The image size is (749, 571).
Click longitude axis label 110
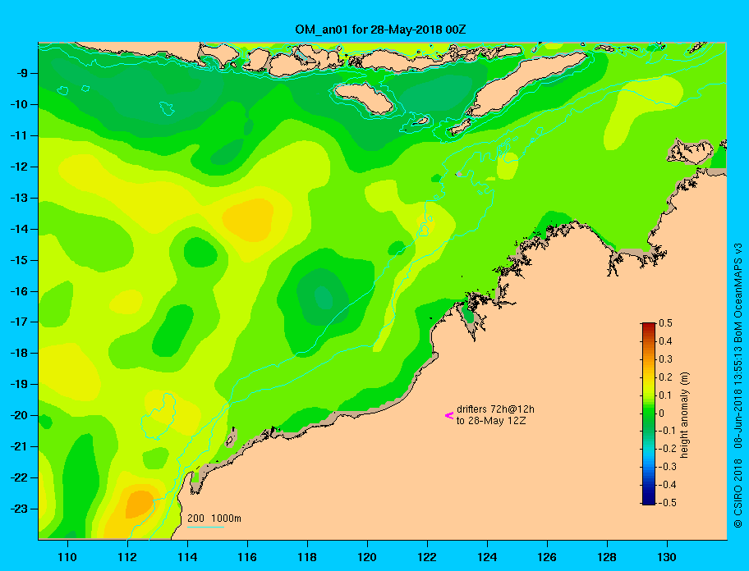tap(67, 557)
